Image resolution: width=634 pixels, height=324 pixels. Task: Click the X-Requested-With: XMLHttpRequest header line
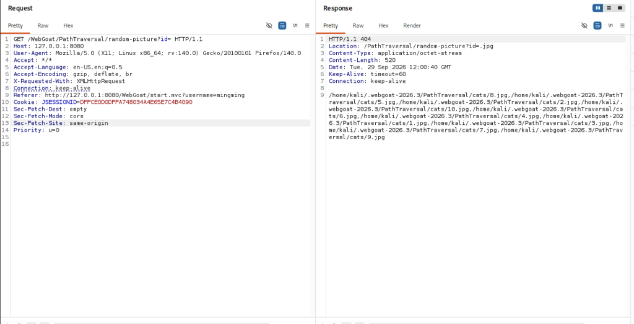click(69, 81)
